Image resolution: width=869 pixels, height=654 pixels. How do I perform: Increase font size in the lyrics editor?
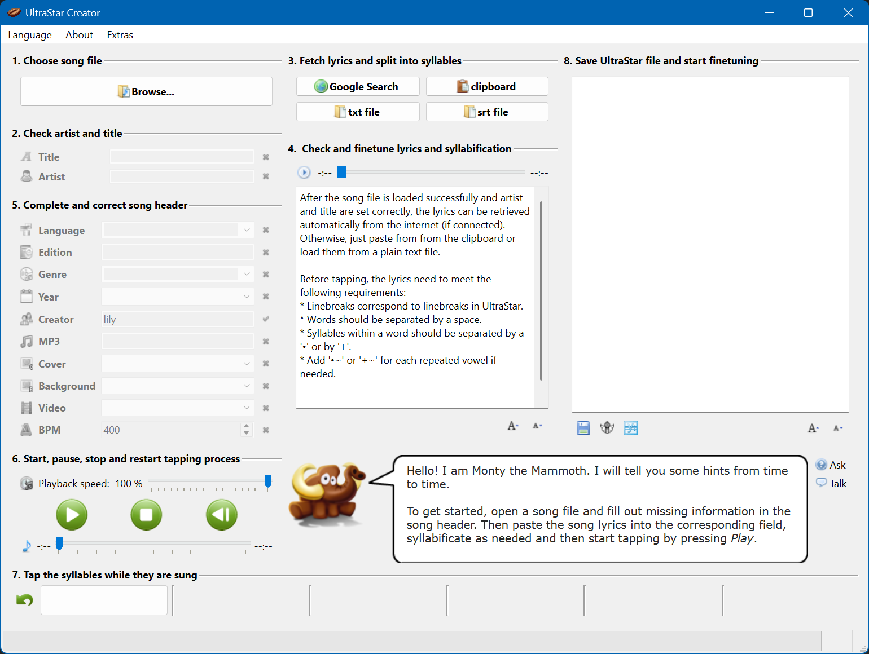pyautogui.click(x=512, y=426)
